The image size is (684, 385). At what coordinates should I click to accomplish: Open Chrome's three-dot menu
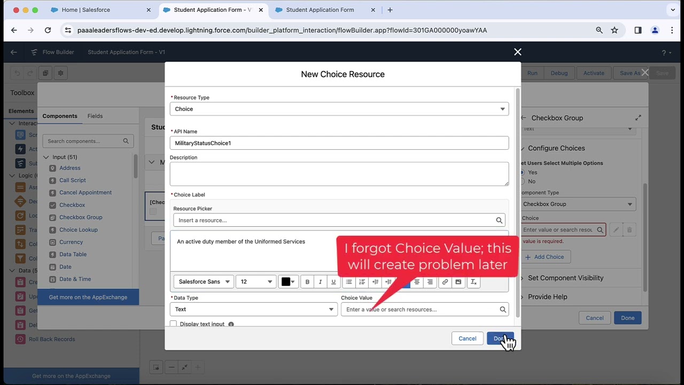(x=672, y=30)
